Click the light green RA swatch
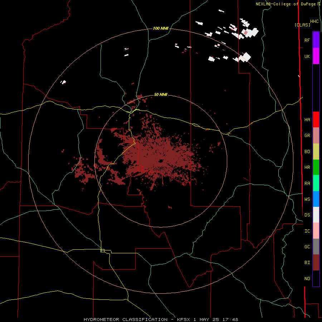Image resolution: width=322 pixels, height=322 pixels. 316,183
